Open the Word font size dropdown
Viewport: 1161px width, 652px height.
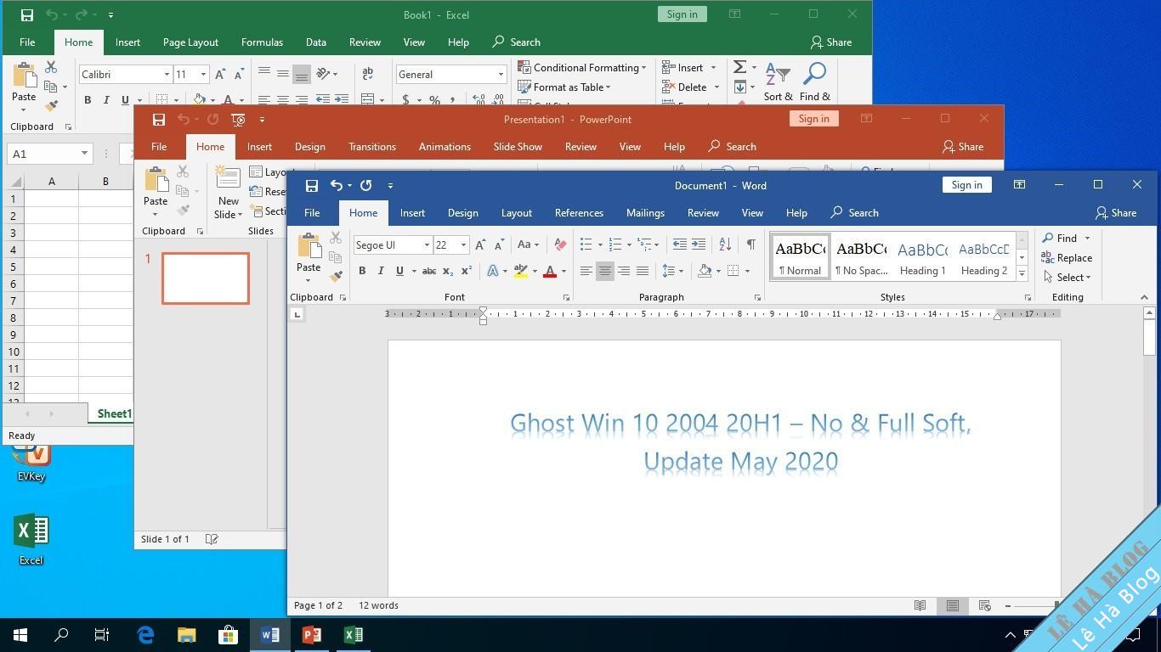463,245
